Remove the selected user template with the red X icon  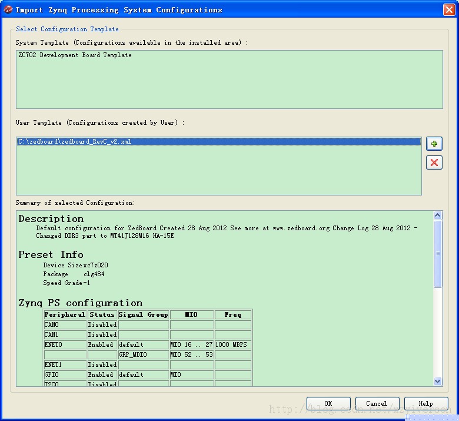[x=434, y=163]
